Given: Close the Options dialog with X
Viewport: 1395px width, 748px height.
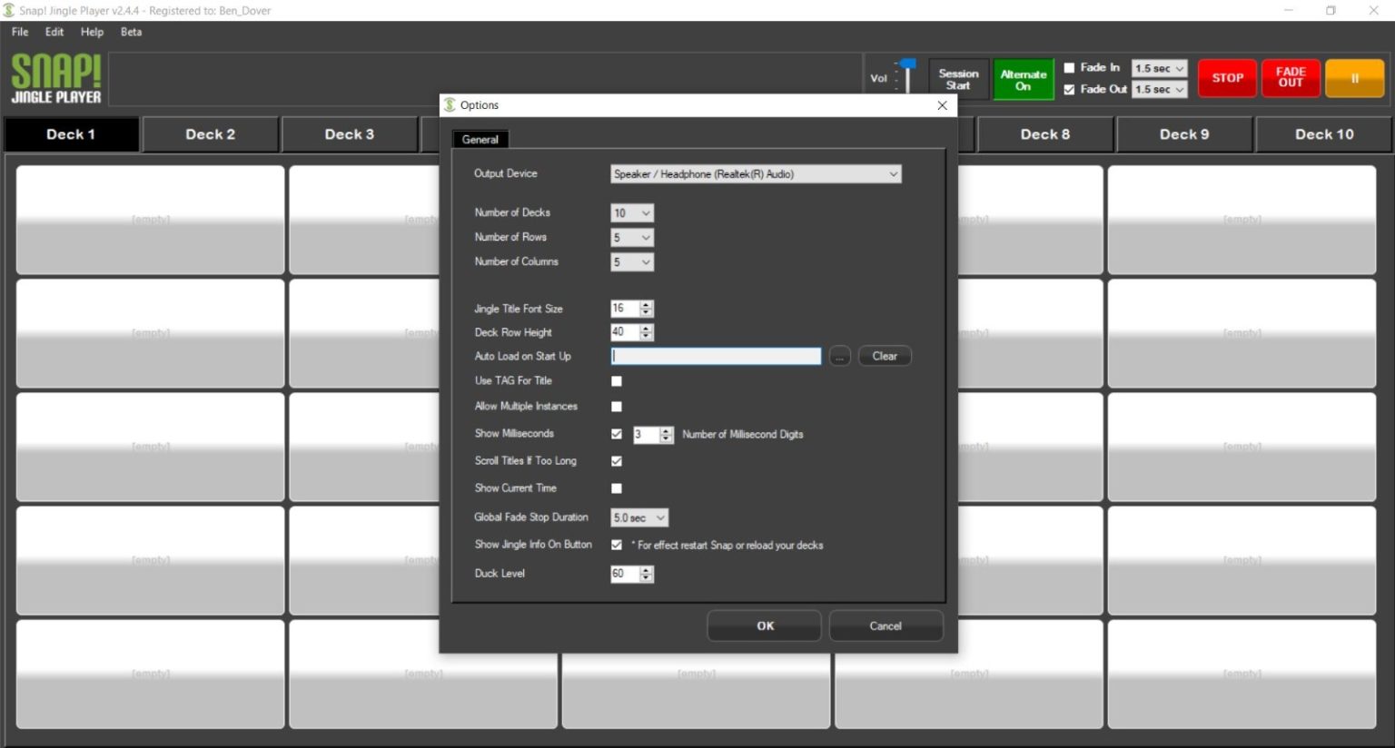Looking at the screenshot, I should [942, 105].
